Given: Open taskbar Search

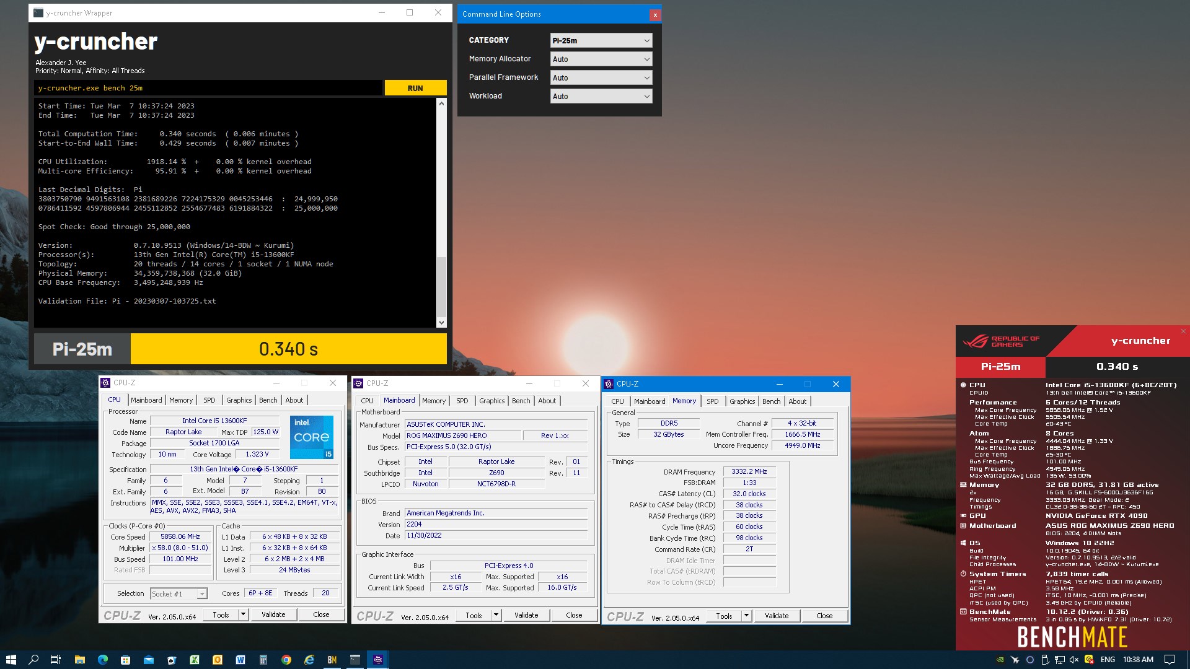Looking at the screenshot, I should point(33,660).
